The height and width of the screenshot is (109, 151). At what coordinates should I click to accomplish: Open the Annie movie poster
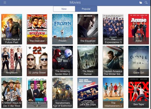139,29
